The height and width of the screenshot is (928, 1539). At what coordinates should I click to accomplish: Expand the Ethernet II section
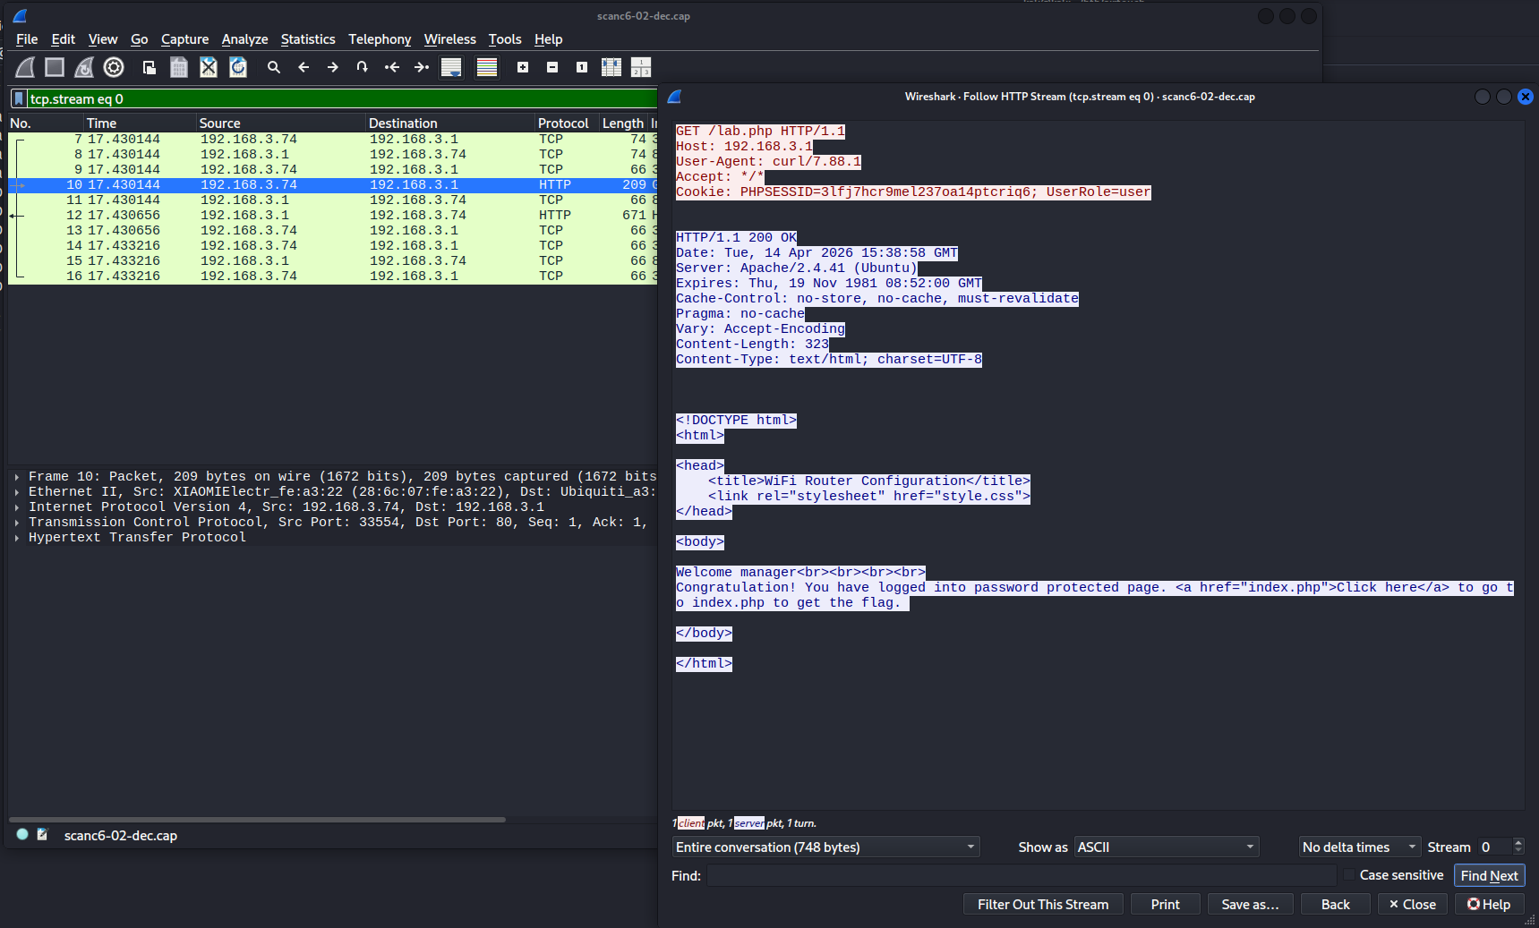[x=17, y=492]
